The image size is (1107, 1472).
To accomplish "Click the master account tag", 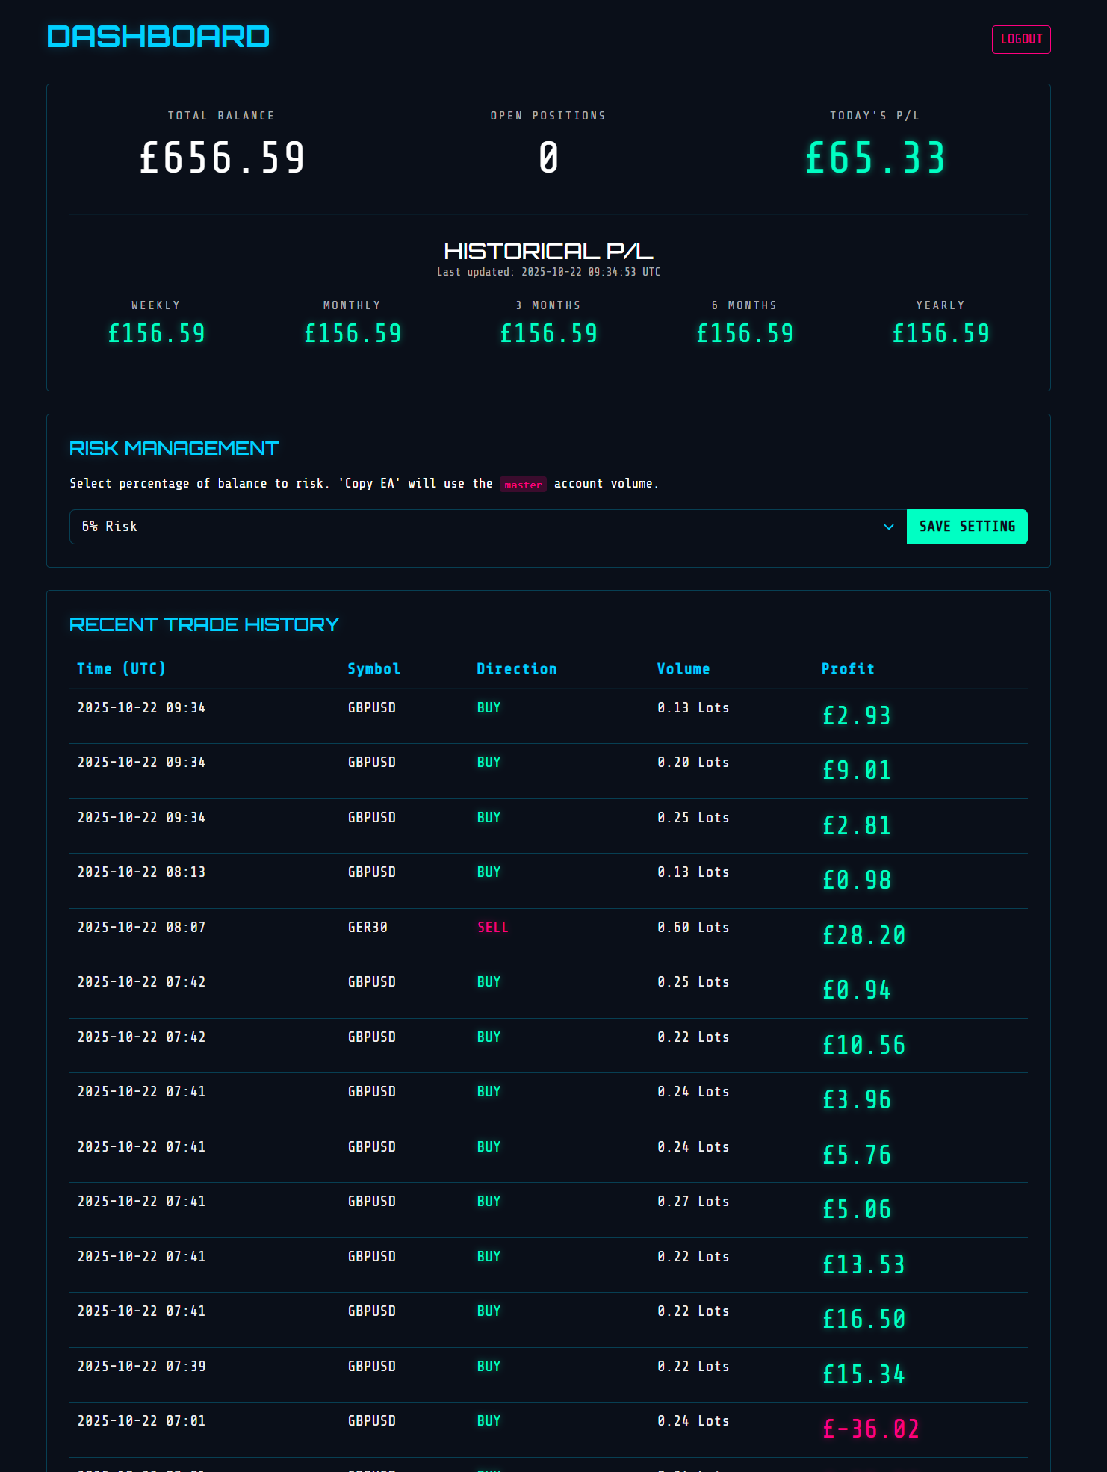I will point(523,485).
